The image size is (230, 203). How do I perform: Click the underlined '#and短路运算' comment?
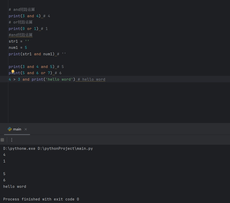coord(21,35)
